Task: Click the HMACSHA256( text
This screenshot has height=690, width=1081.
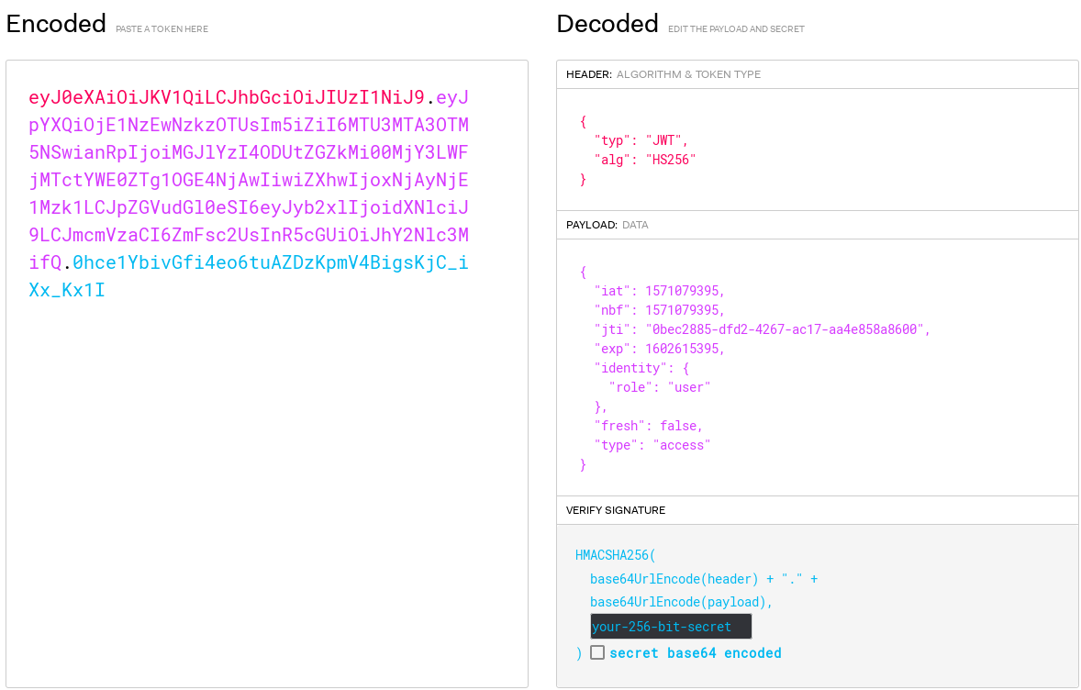Action: (616, 555)
